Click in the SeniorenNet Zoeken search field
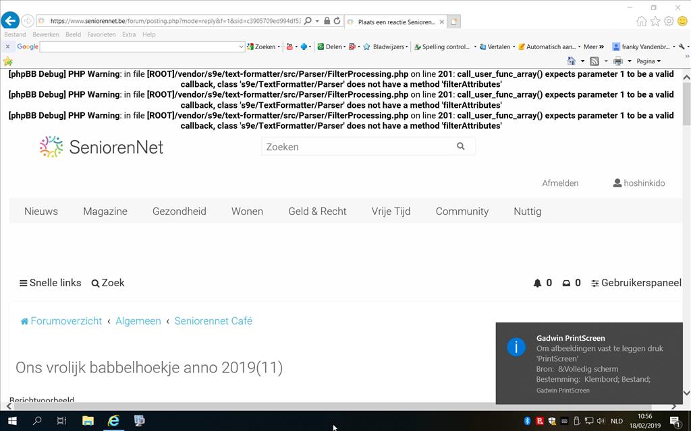The height and width of the screenshot is (431, 691). coord(358,147)
